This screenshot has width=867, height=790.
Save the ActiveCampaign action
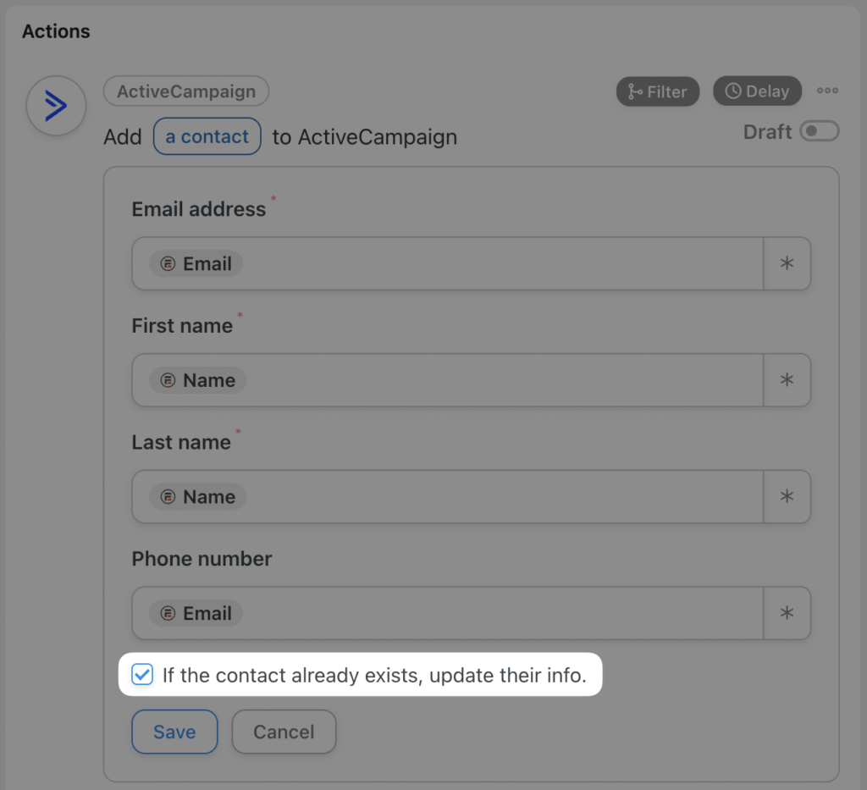tap(174, 732)
